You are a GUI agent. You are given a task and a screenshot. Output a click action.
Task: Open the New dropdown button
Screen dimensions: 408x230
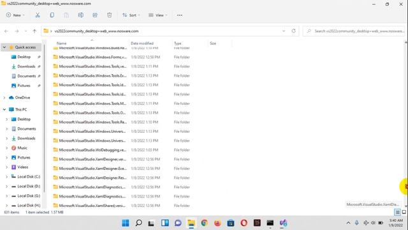(15, 15)
